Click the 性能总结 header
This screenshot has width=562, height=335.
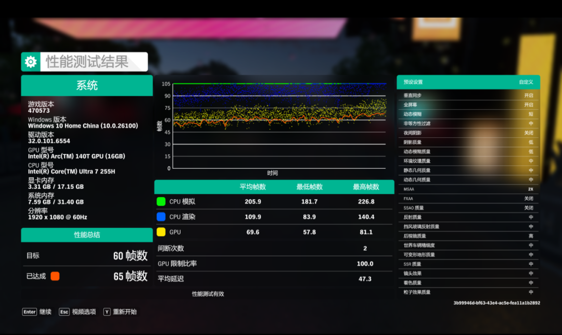(x=87, y=235)
